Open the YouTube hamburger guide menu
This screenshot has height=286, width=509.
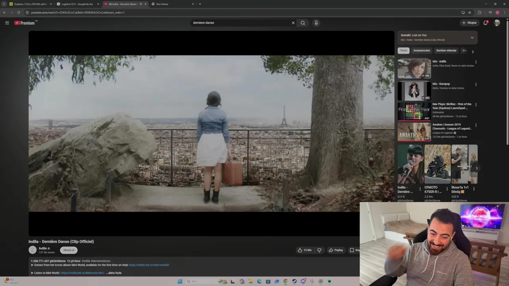(7, 23)
